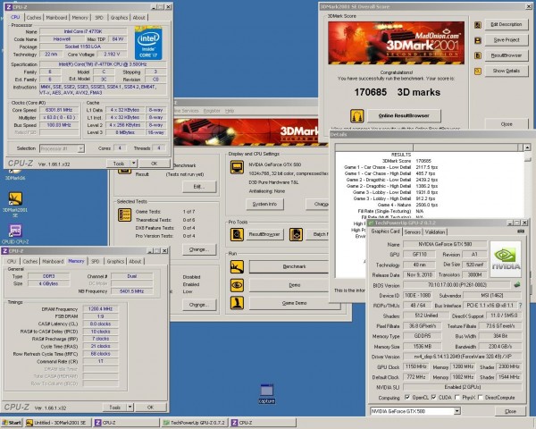Switch to Untitled - 3DMark2001 SE taskbar item

click(58, 423)
